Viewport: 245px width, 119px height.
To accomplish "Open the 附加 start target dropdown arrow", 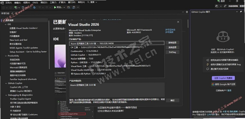I will click(64, 8).
